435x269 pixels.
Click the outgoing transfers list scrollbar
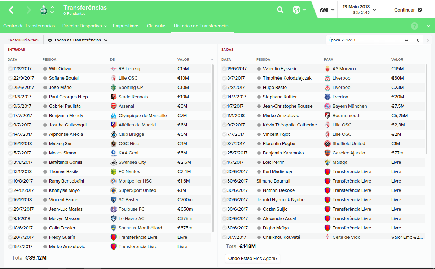pos(427,109)
